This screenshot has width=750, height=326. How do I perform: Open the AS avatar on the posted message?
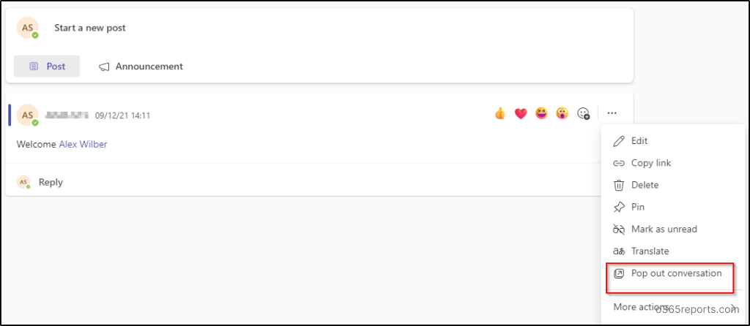28,115
